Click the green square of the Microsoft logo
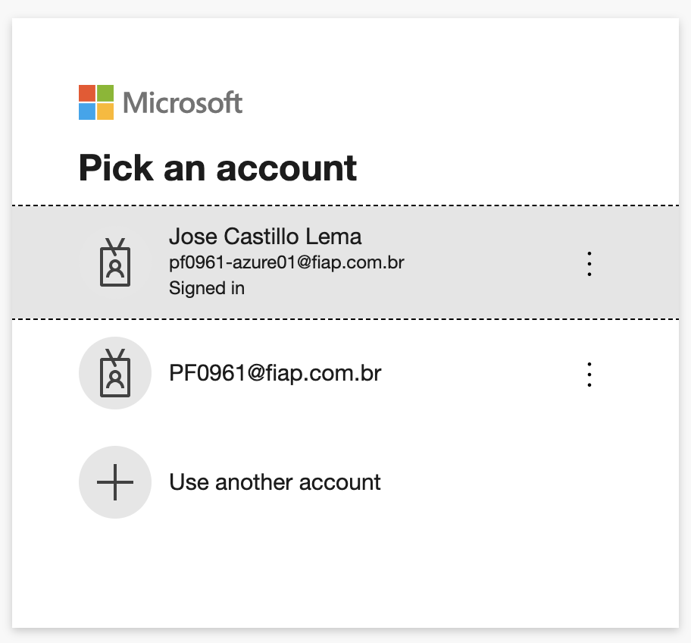The height and width of the screenshot is (643, 691). pyautogui.click(x=105, y=93)
